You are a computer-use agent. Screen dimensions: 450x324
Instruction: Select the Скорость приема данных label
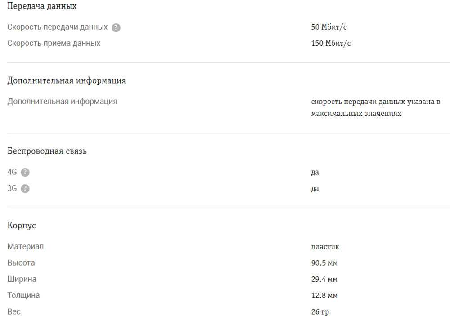coord(54,44)
